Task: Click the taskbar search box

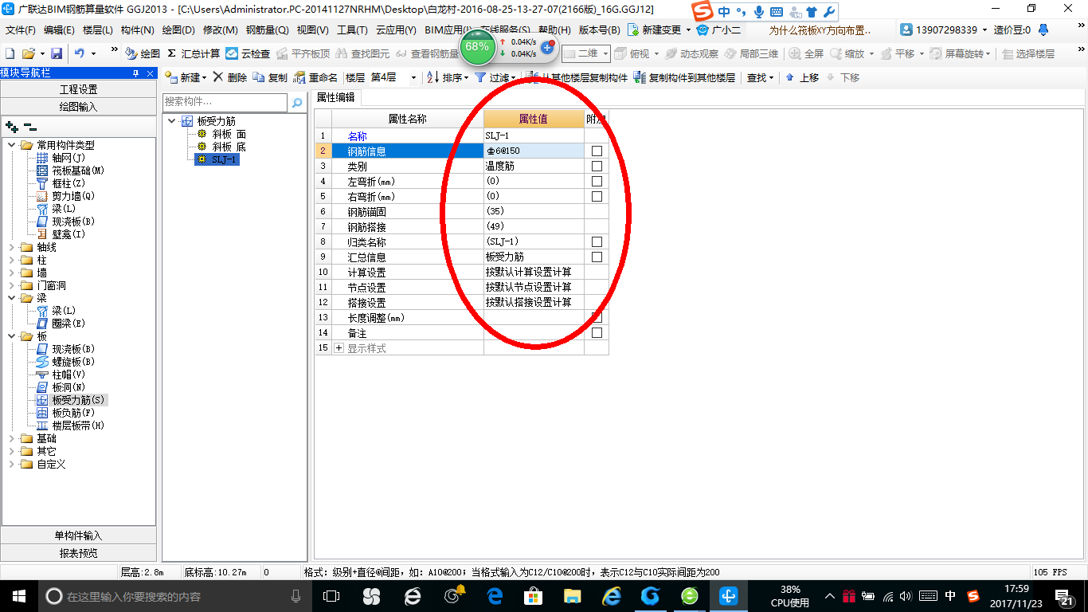Action: (175, 596)
